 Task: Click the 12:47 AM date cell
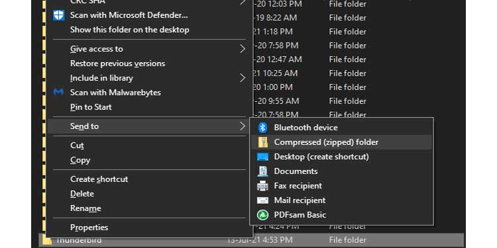(278, 60)
